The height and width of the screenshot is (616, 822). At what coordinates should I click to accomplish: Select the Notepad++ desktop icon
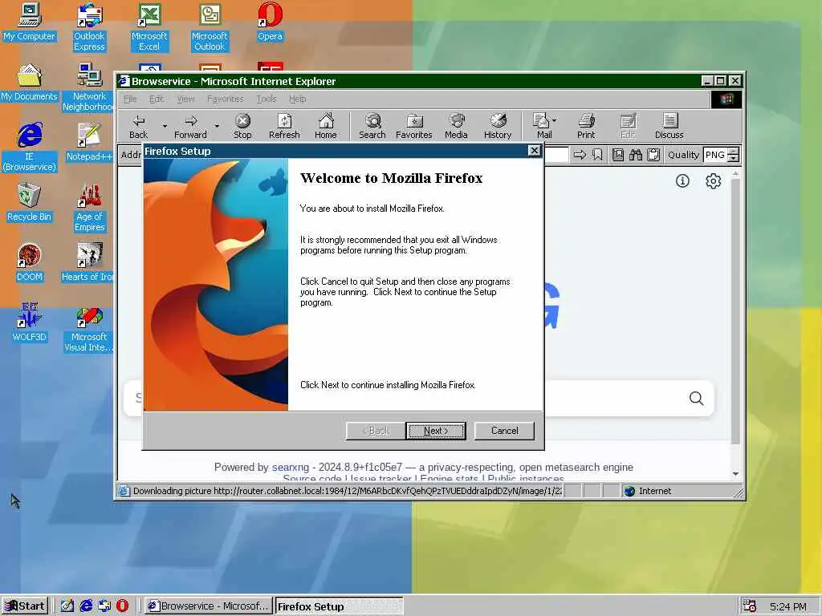[x=90, y=142]
